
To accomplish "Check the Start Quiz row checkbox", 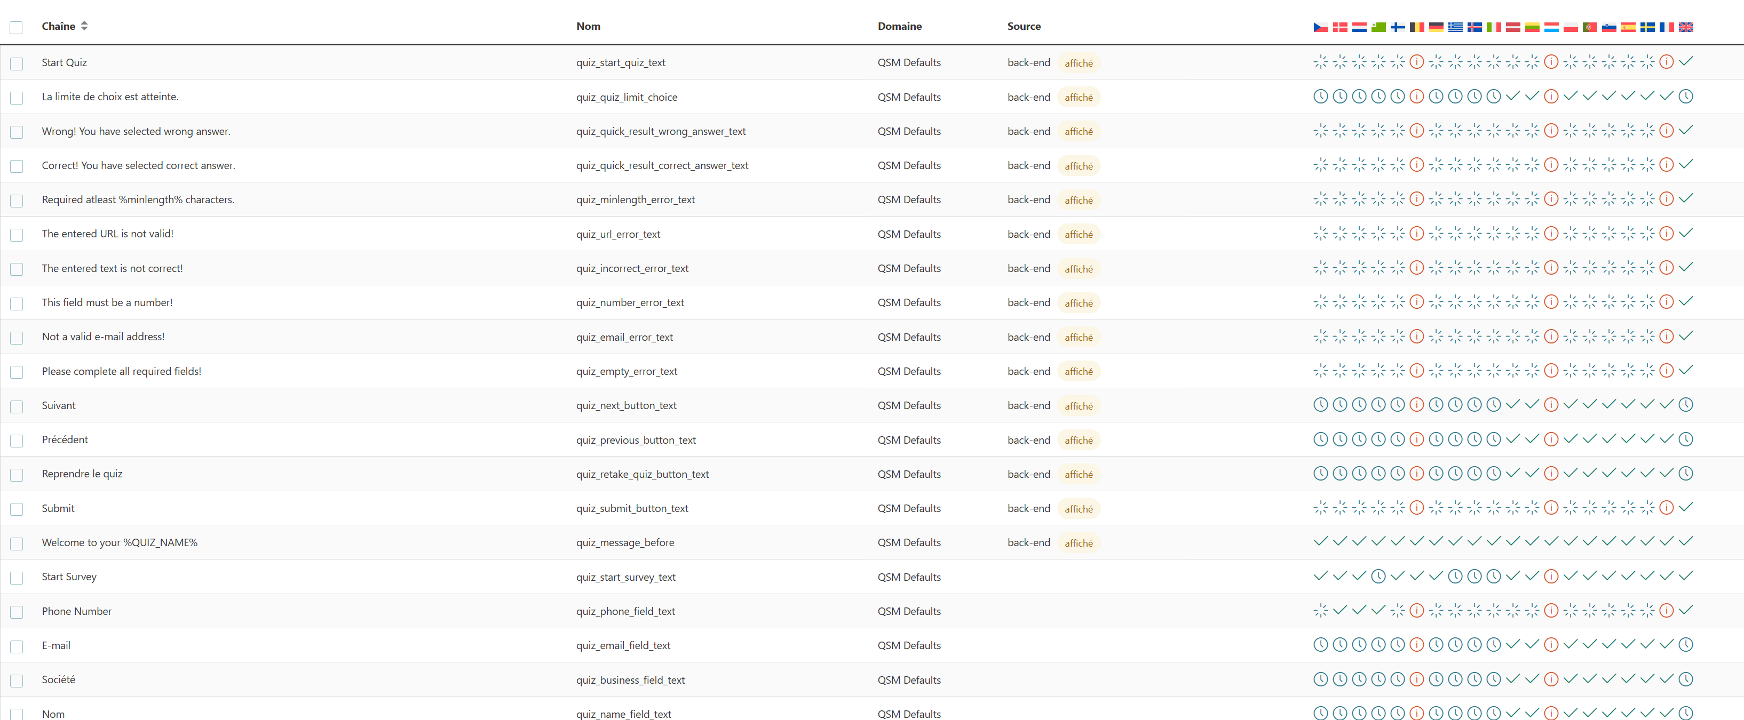I will click(17, 63).
